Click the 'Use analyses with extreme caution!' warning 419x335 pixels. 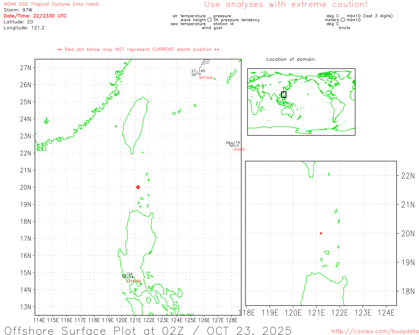[285, 5]
